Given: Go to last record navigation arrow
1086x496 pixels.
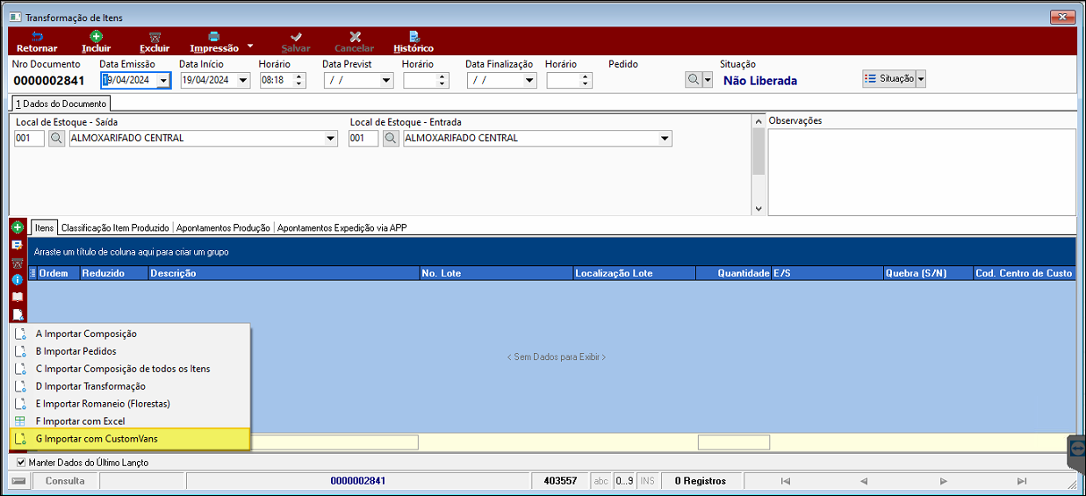Looking at the screenshot, I should [1022, 481].
